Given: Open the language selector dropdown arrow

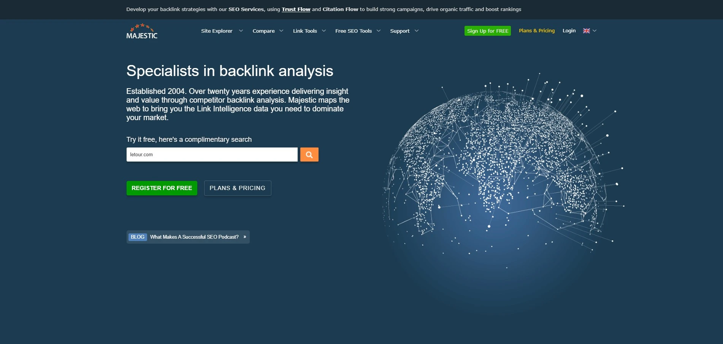Looking at the screenshot, I should (x=595, y=31).
